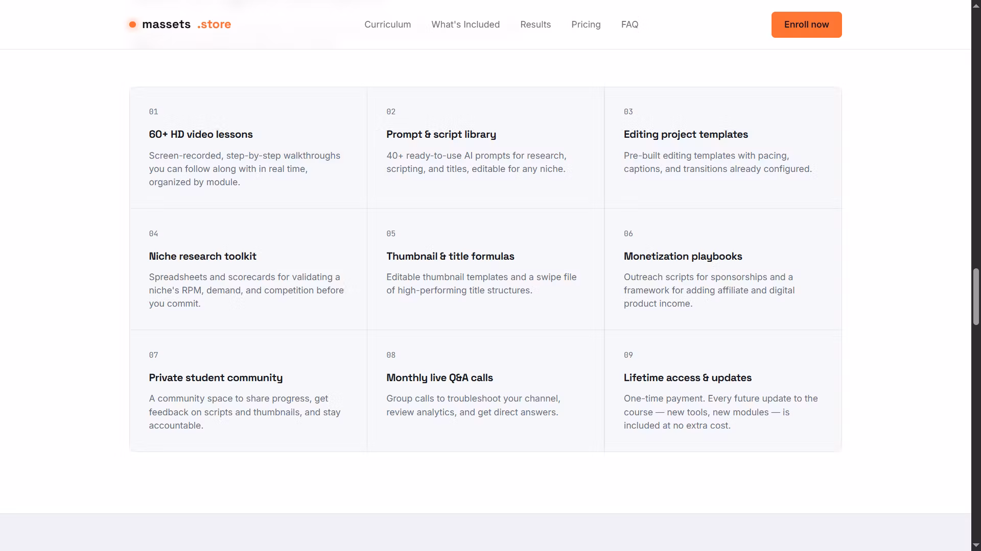Image resolution: width=981 pixels, height=551 pixels.
Task: Click the Private student community heading
Action: (x=216, y=378)
